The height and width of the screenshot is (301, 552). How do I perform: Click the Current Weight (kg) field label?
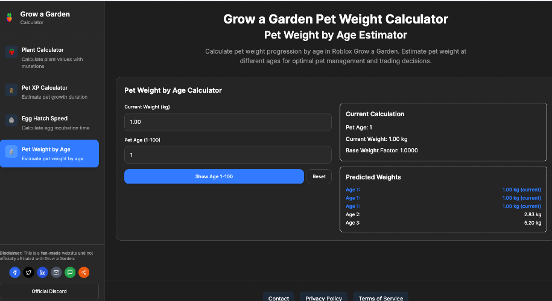coord(147,107)
